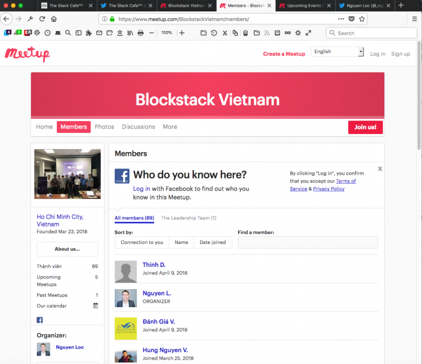Click the private browsing mask icon
The image size is (422, 364).
coord(288,33)
